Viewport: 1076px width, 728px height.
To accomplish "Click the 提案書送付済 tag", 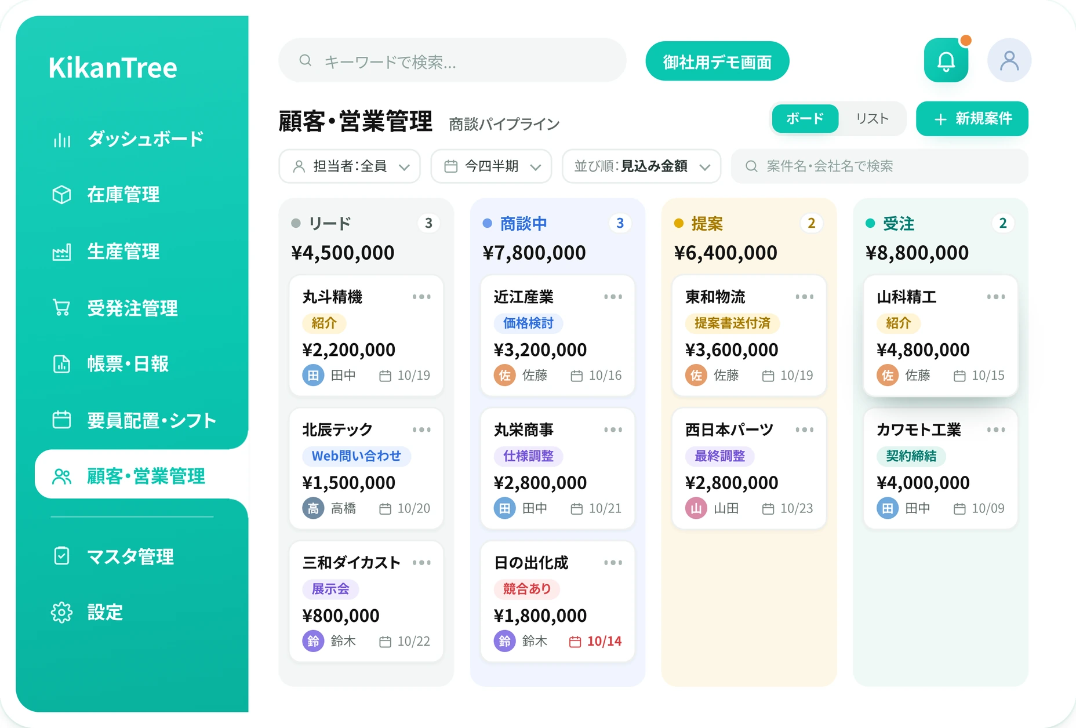I will 732,323.
